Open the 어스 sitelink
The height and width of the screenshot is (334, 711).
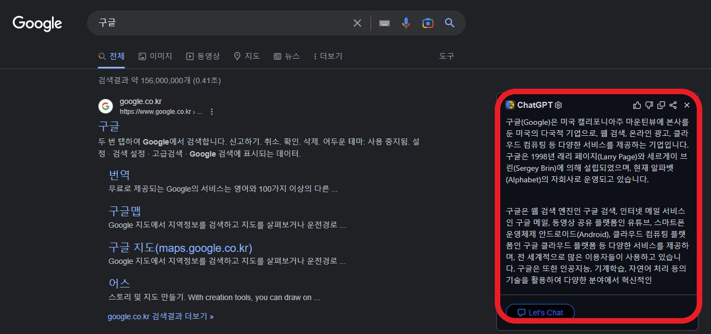pos(119,283)
